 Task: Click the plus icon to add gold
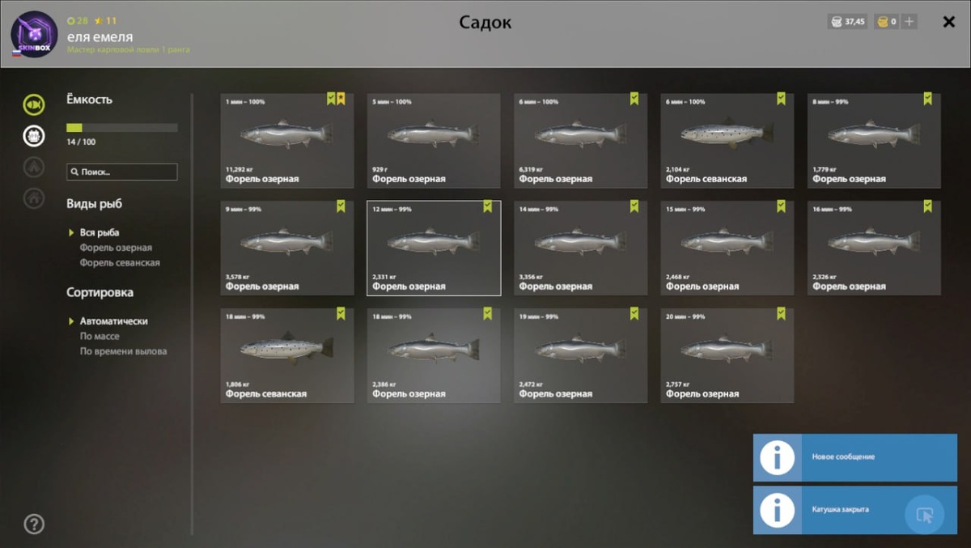click(910, 22)
